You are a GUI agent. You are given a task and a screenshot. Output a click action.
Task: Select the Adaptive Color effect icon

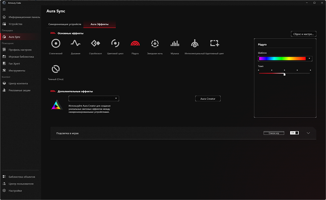coord(214,43)
